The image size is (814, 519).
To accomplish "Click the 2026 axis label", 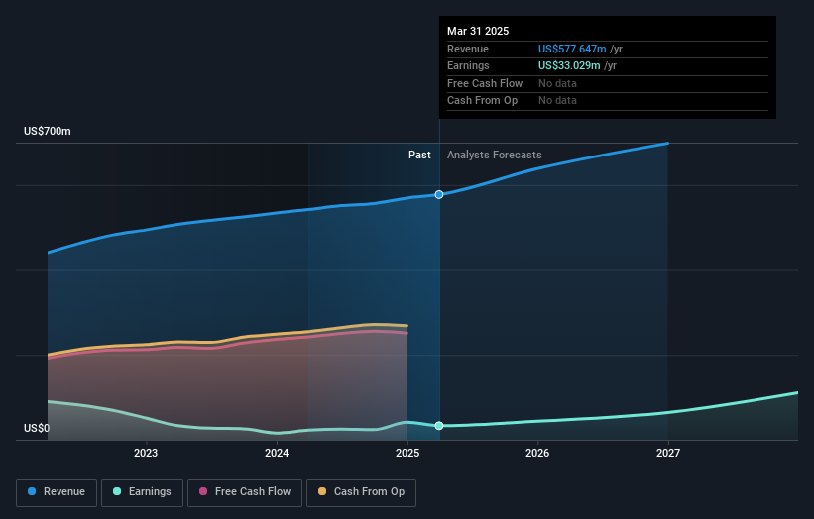I will 537,454.
